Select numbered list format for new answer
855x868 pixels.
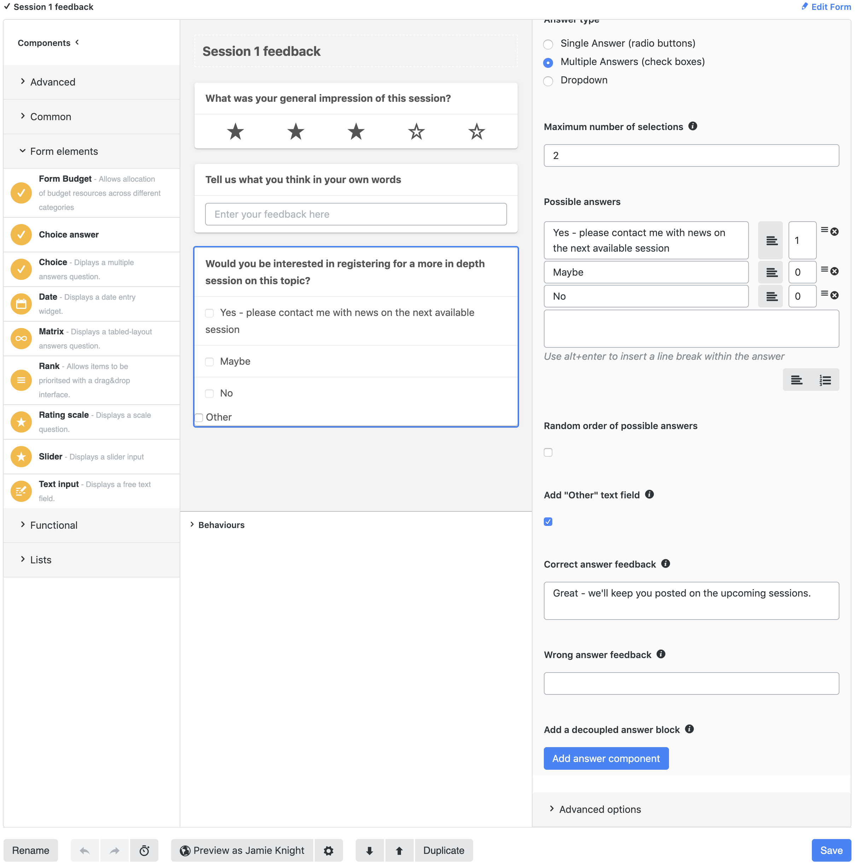tap(825, 380)
